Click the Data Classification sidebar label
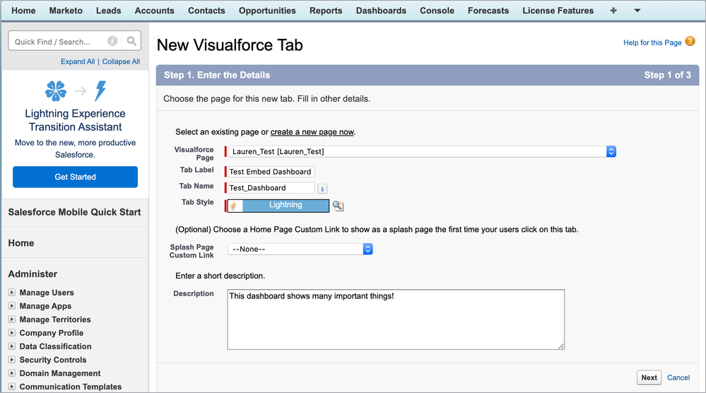This screenshot has width=706, height=393. tap(55, 346)
